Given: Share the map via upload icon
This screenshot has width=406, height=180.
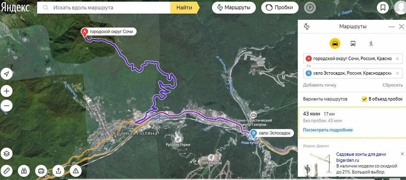Looking at the screenshot, I should click(58, 171).
